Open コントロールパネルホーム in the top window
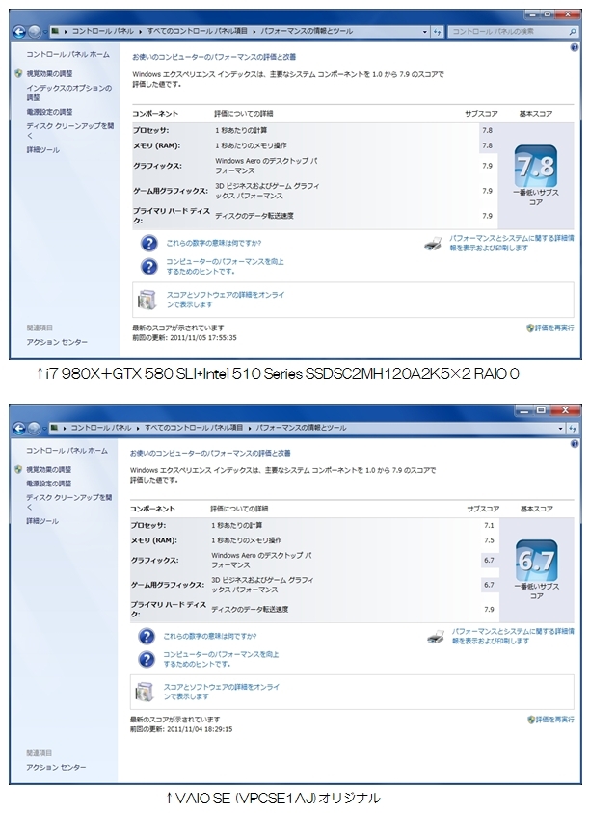This screenshot has width=589, height=813. point(68,55)
